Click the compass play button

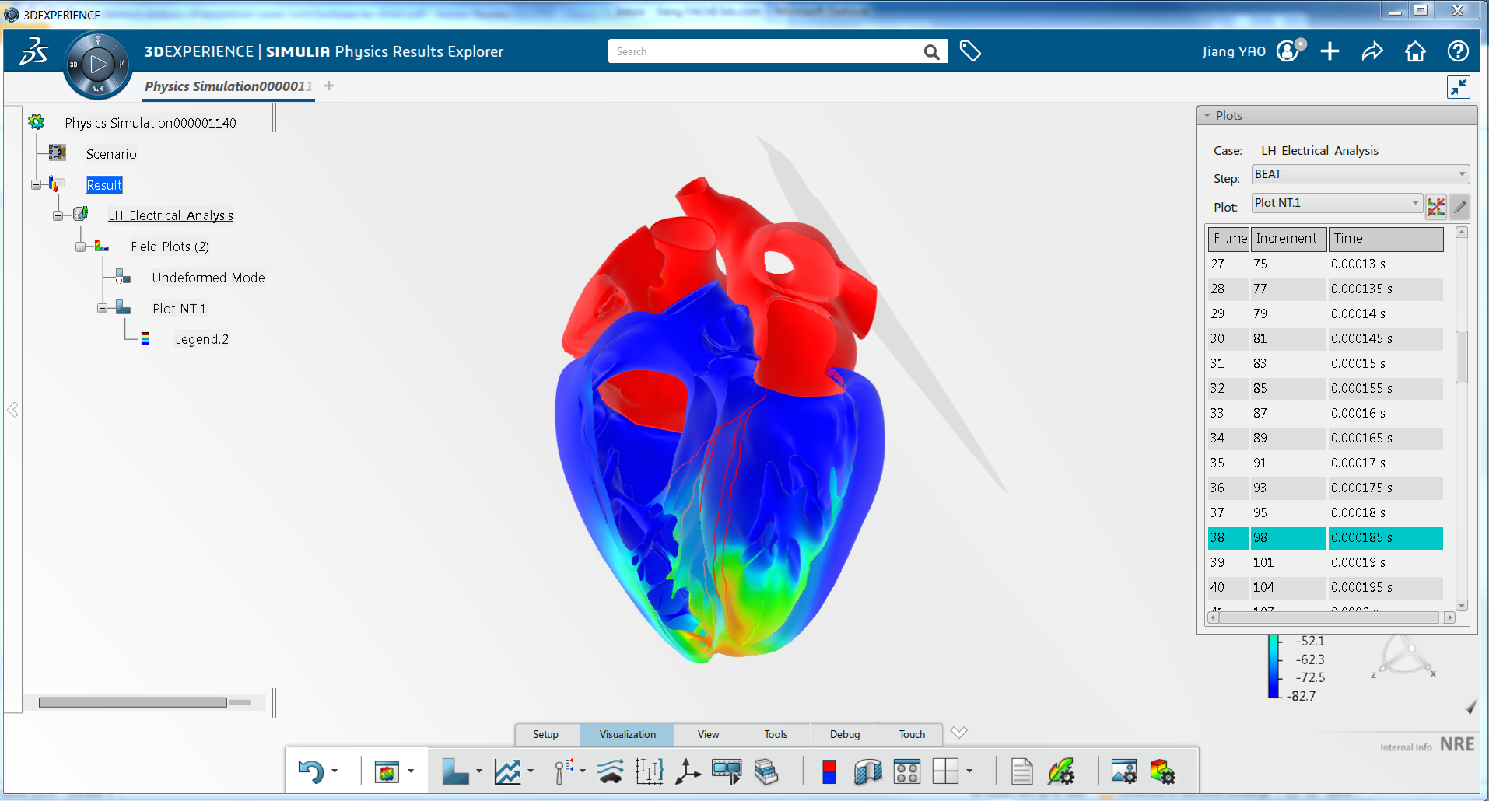[x=98, y=65]
